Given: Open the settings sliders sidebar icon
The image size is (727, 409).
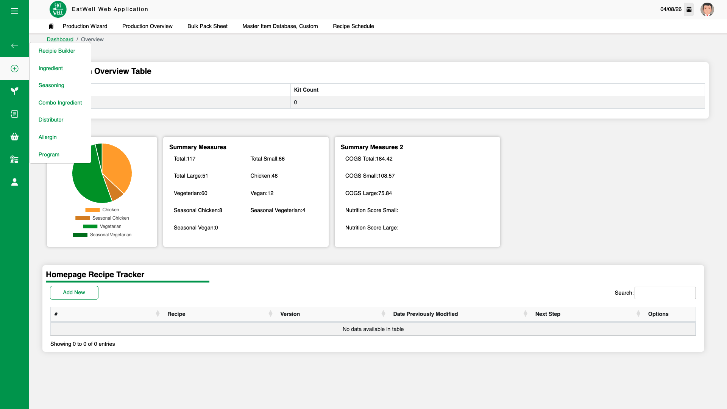Looking at the screenshot, I should pos(14,159).
